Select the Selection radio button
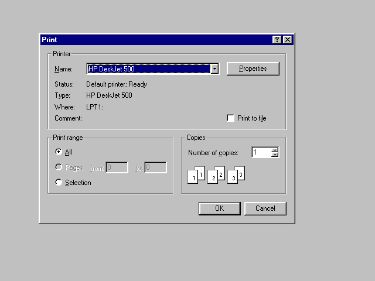The image size is (375, 281). [x=59, y=183]
